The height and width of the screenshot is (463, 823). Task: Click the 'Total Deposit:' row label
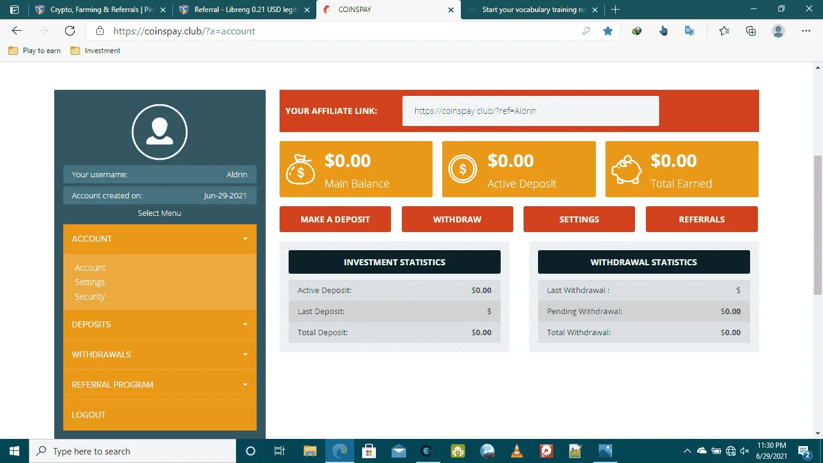[x=322, y=333]
